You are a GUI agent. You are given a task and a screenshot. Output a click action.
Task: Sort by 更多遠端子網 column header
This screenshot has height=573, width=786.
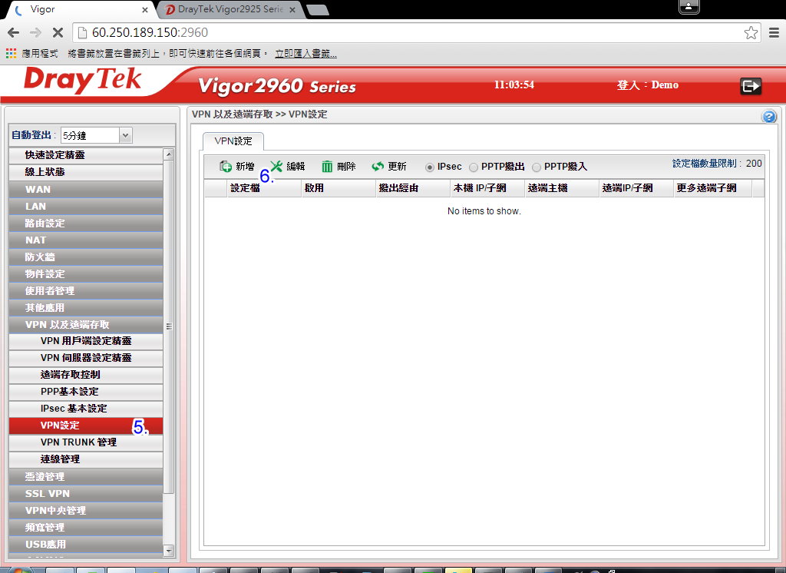coord(712,188)
